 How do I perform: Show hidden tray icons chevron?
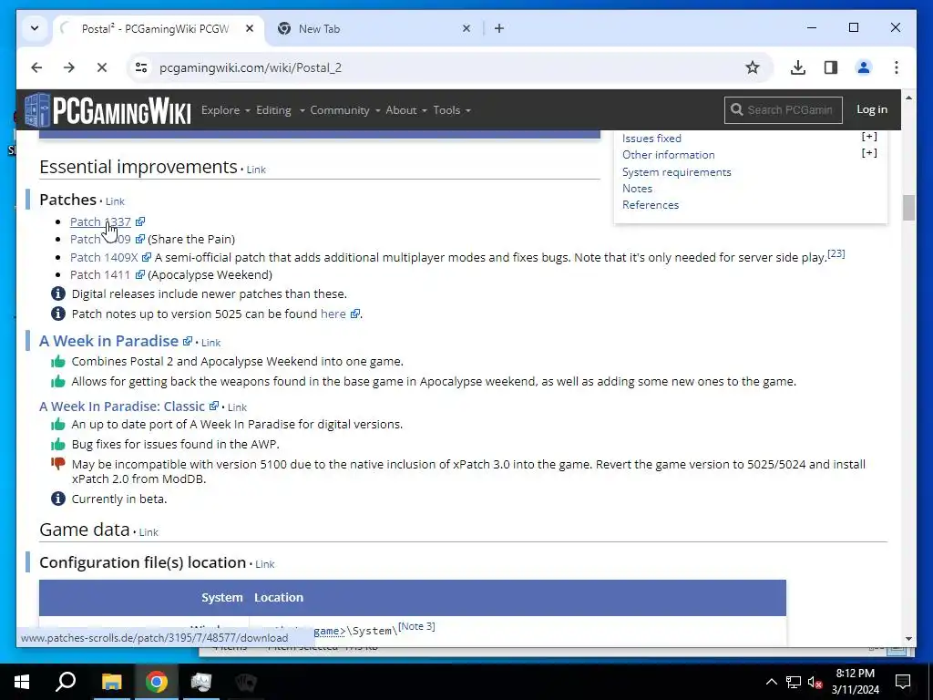coord(771,682)
